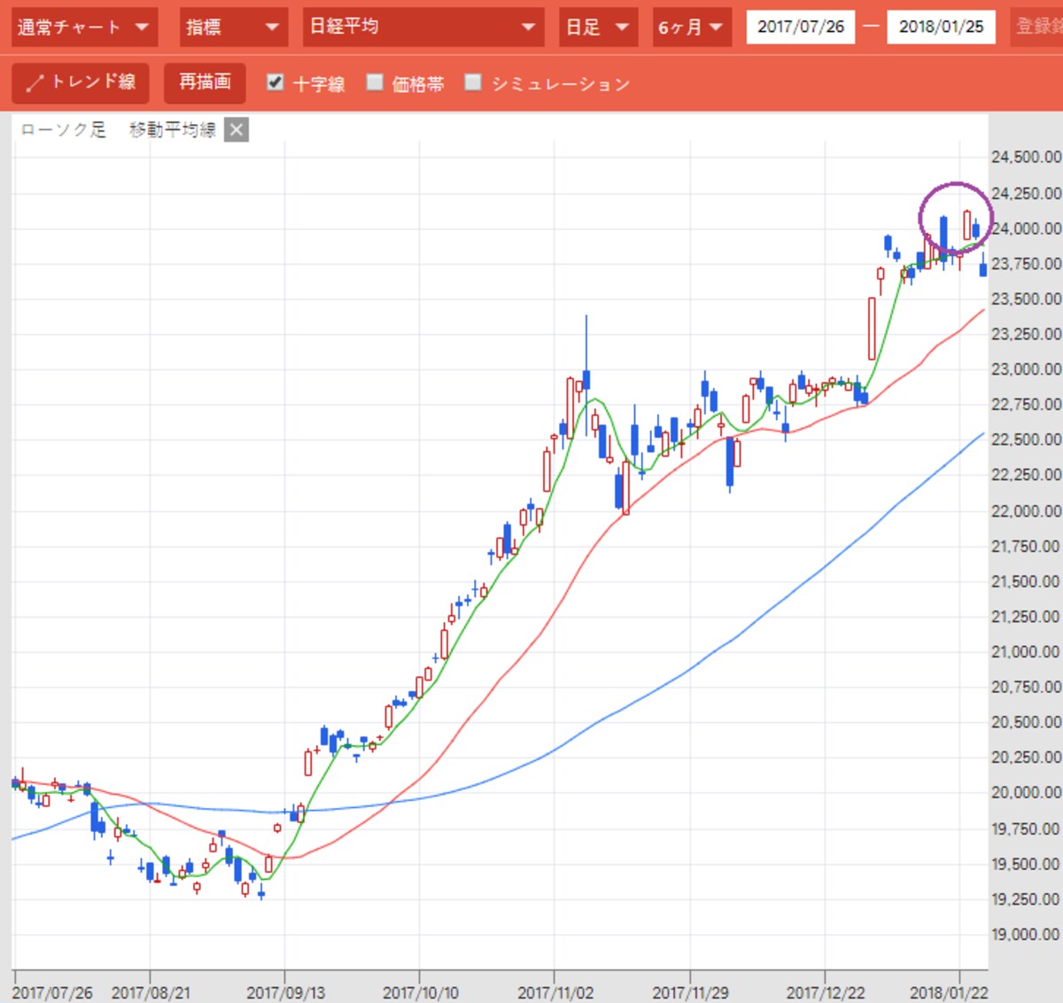Click the arrow icon on 日足 selector
This screenshot has width=1063, height=1003.
(x=622, y=27)
